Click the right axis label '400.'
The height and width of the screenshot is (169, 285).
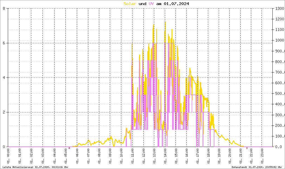(x=280, y=104)
